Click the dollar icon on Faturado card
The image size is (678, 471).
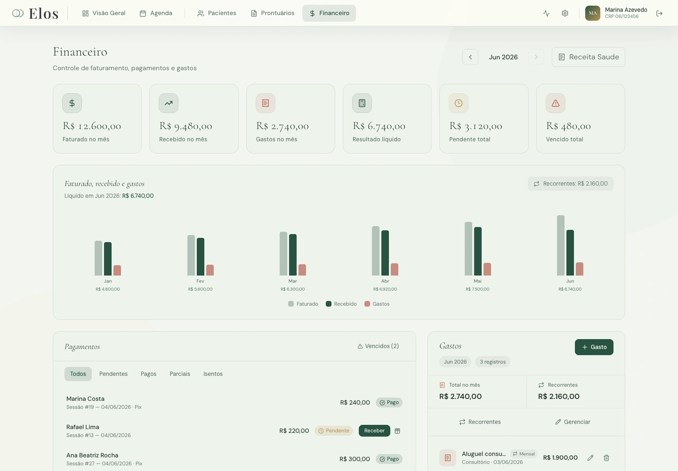[72, 103]
